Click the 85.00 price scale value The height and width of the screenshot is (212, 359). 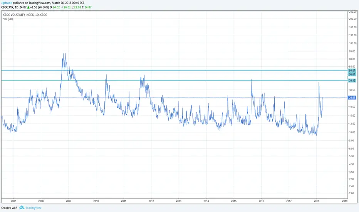pos(352,51)
